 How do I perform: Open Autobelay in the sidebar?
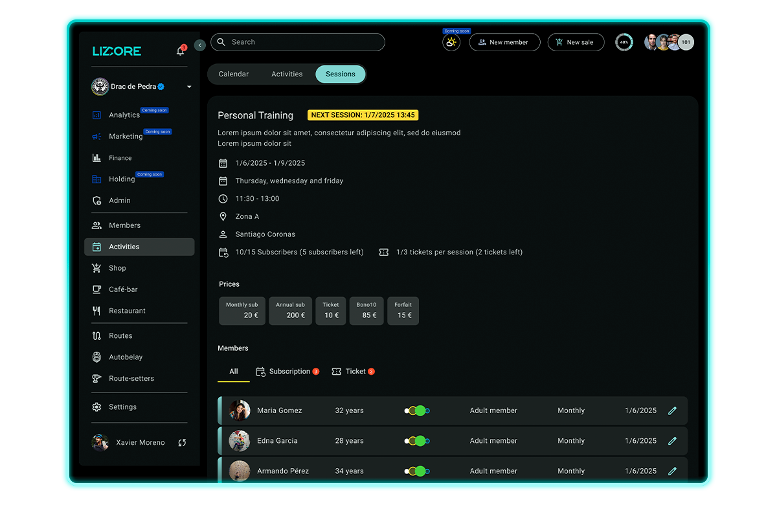pyautogui.click(x=125, y=357)
